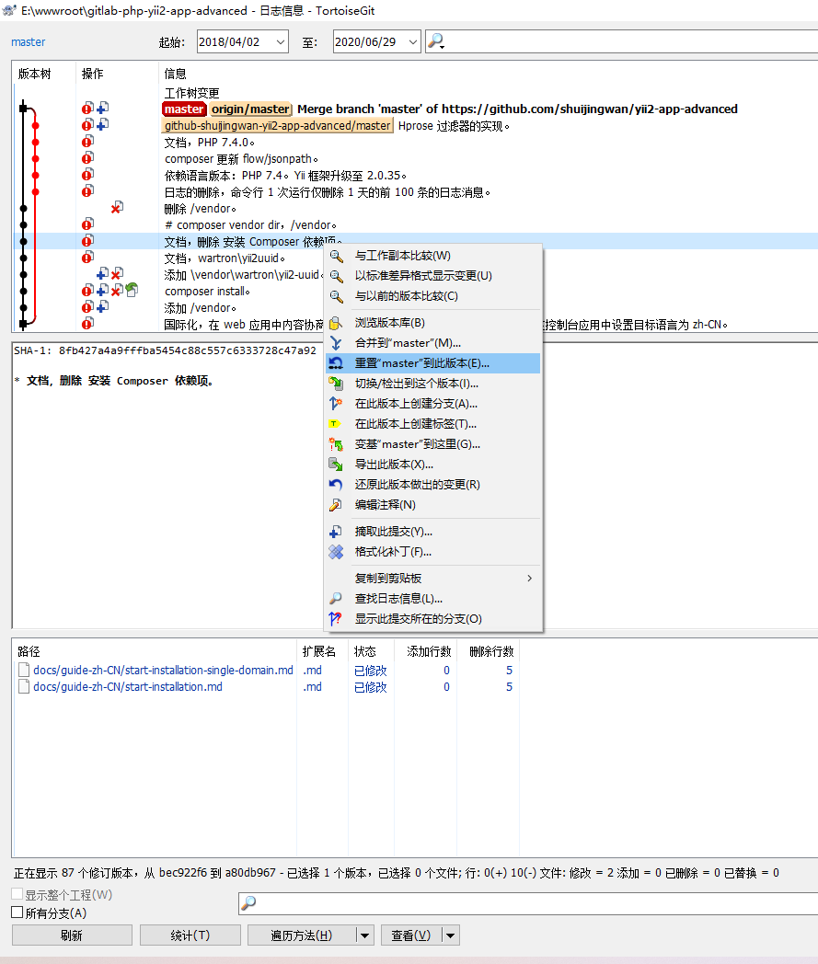Click the master branch link at top left

28,42
